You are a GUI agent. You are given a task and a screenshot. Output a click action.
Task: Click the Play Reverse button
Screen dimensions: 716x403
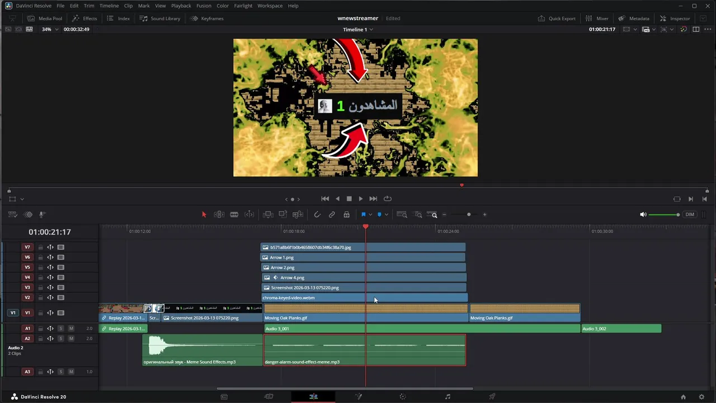337,199
